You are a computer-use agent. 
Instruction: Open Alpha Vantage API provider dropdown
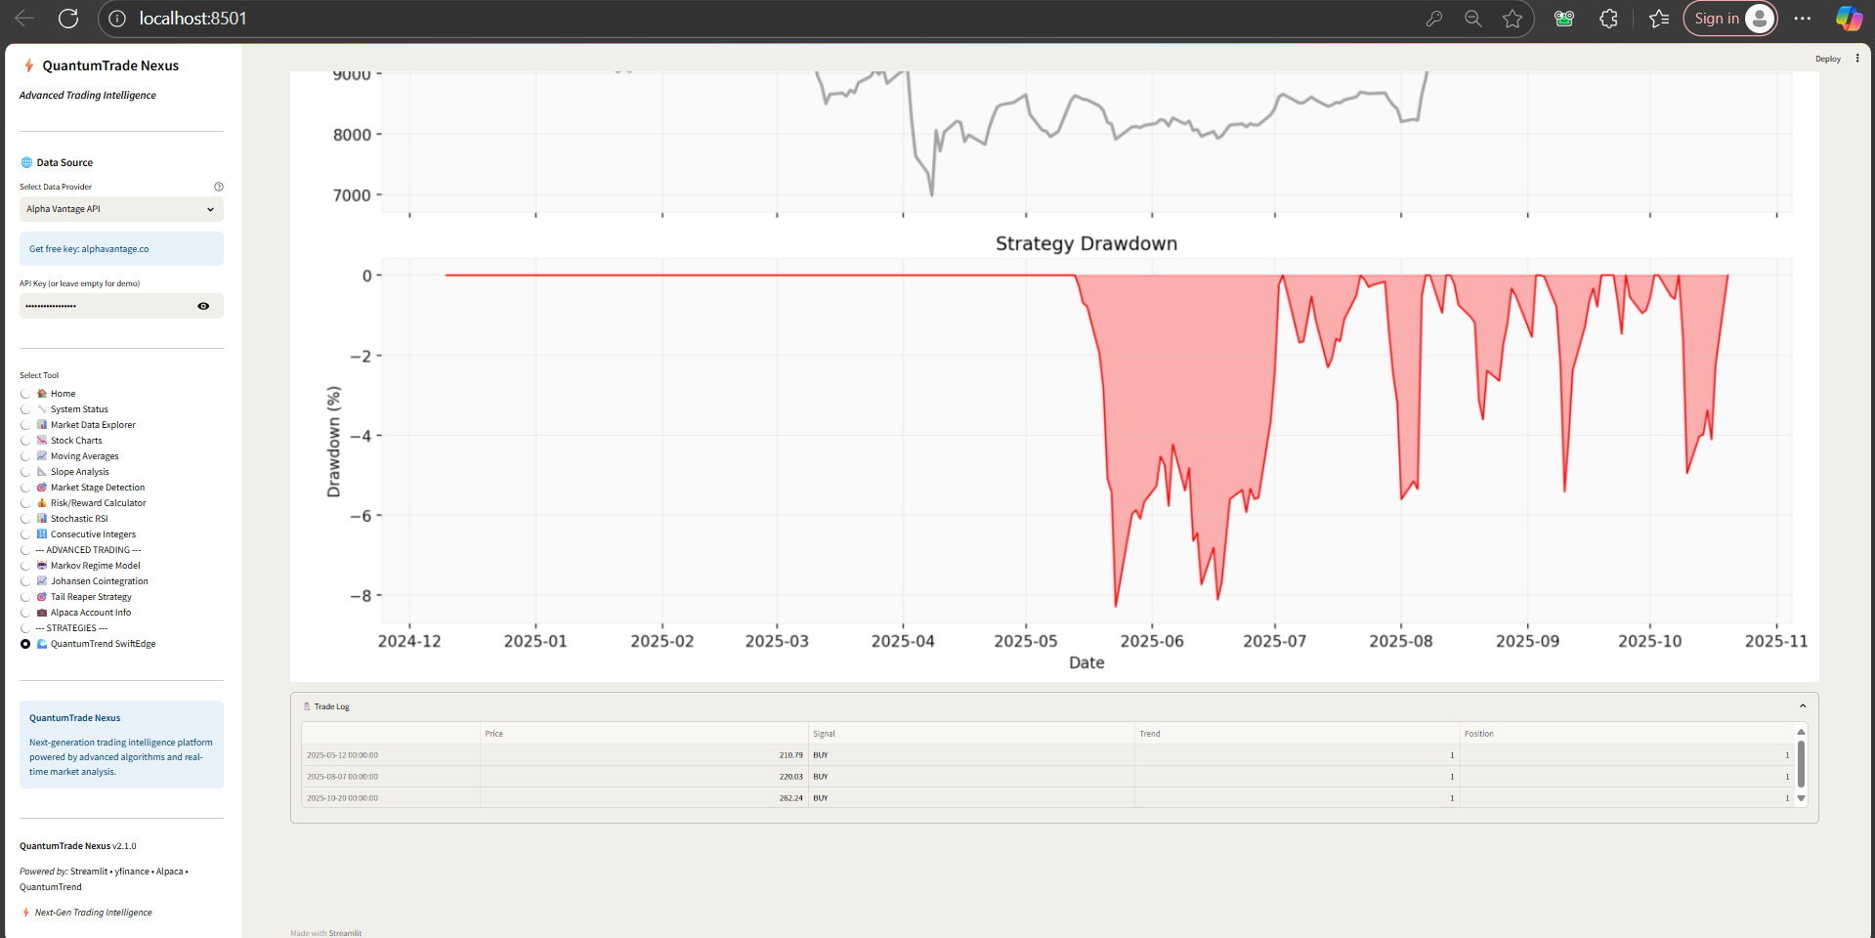[121, 209]
